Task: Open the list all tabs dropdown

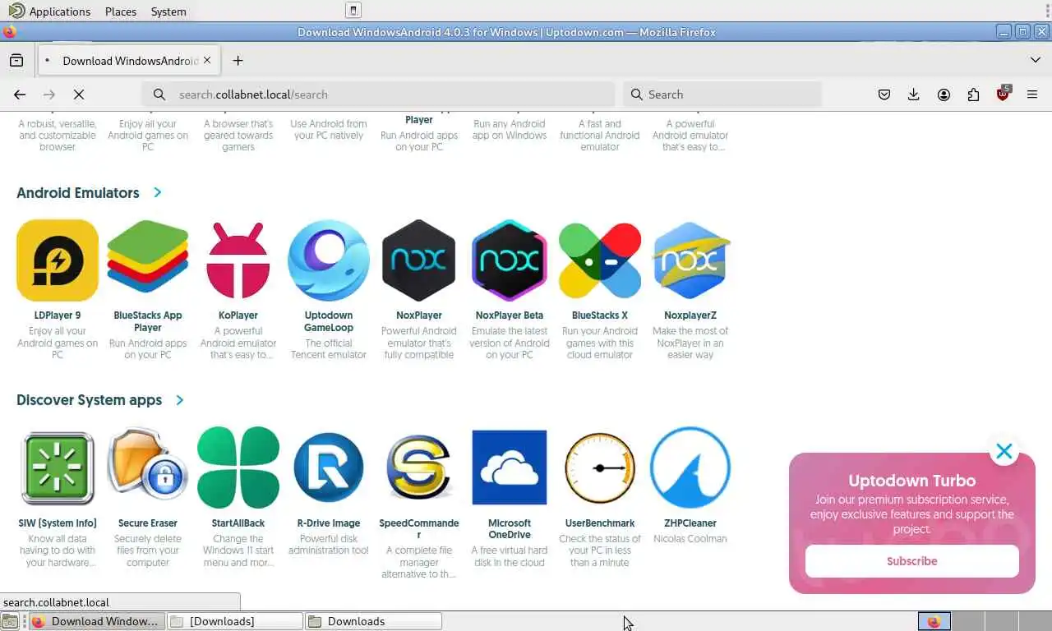Action: (1036, 60)
